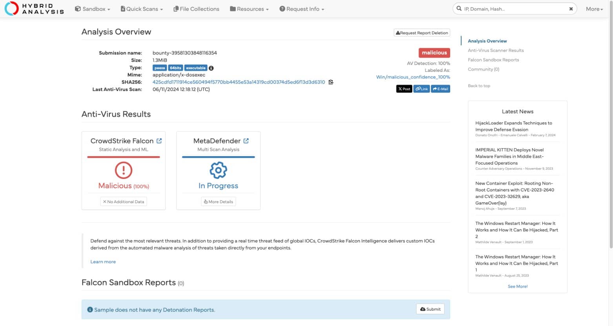The width and height of the screenshot is (613, 326).
Task: Open Windows Restart Manager Part 2 article
Action: pyautogui.click(x=516, y=230)
